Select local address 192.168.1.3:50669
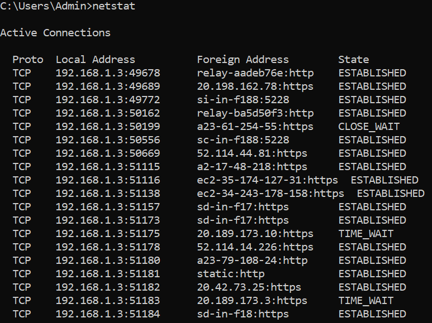Viewport: 432px width, 323px height. click(x=108, y=153)
